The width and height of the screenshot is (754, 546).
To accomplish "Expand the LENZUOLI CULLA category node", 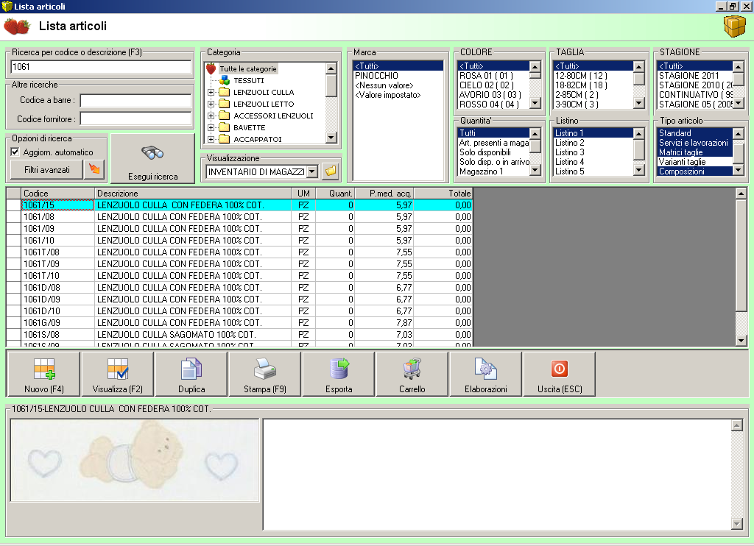I will tap(211, 93).
